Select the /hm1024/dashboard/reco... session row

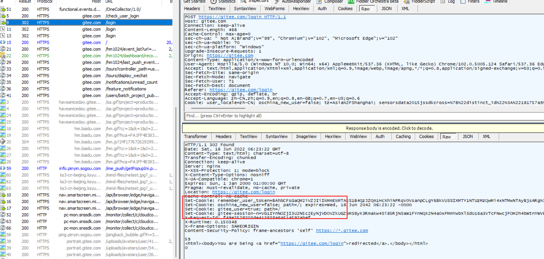[86, 56]
